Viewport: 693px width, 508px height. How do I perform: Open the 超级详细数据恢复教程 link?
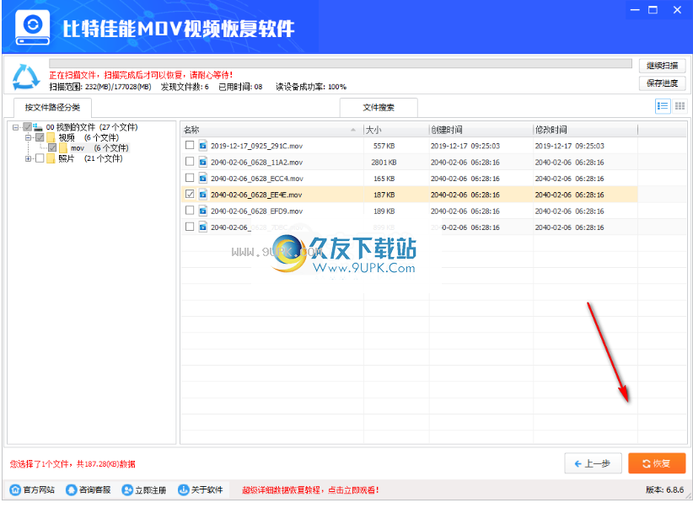pos(310,490)
